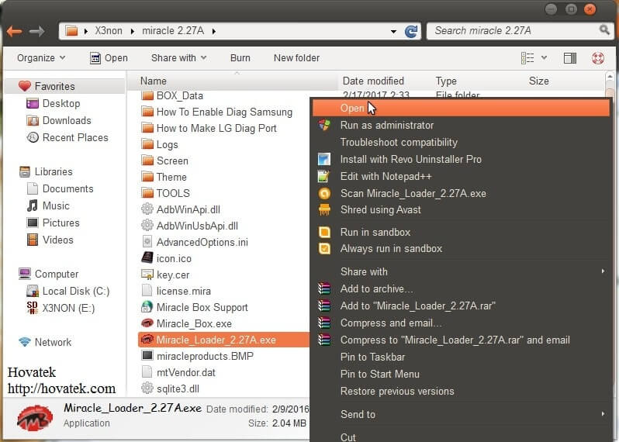Open Local Disk (C:) in sidebar
The height and width of the screenshot is (442, 619).
click(x=75, y=291)
